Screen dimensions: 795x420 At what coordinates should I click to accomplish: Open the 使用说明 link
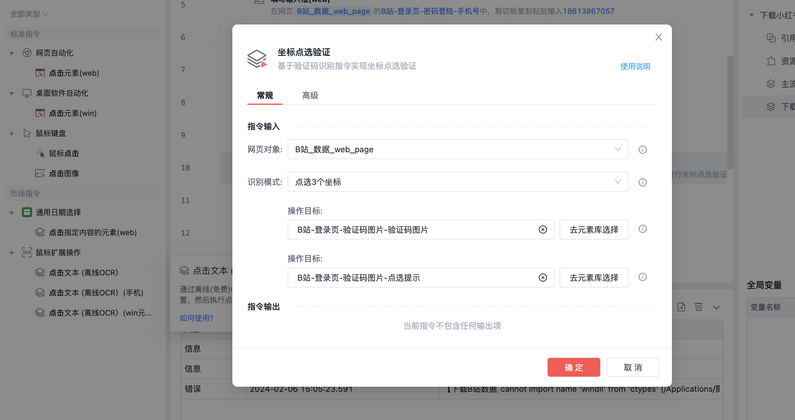coord(635,66)
